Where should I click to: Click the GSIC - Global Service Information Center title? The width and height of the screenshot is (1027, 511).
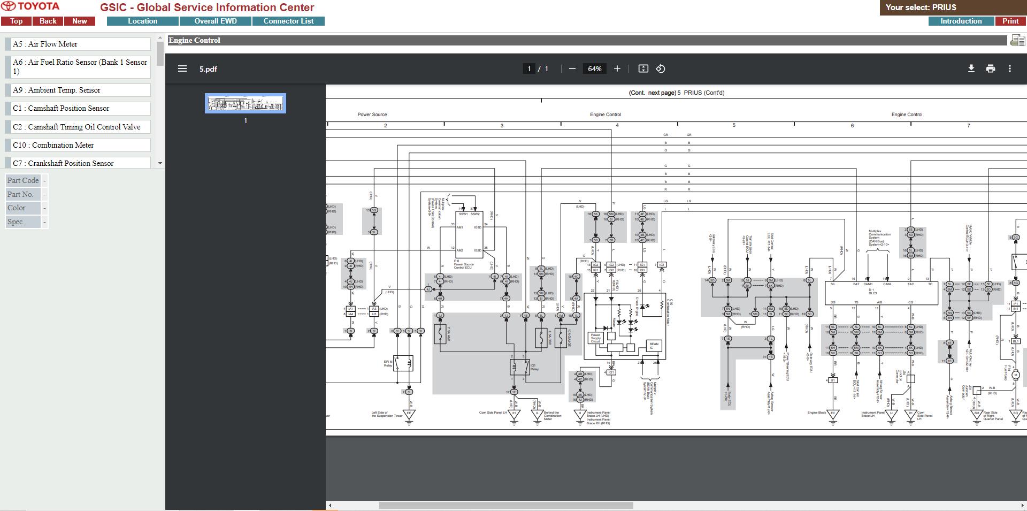207,7
